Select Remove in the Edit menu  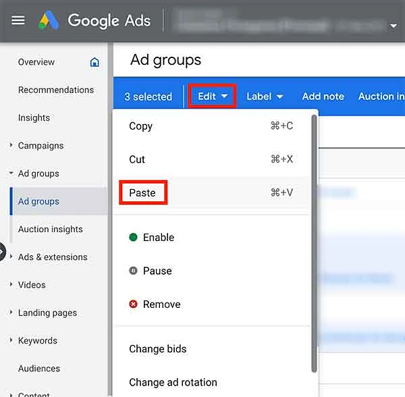(211, 304)
